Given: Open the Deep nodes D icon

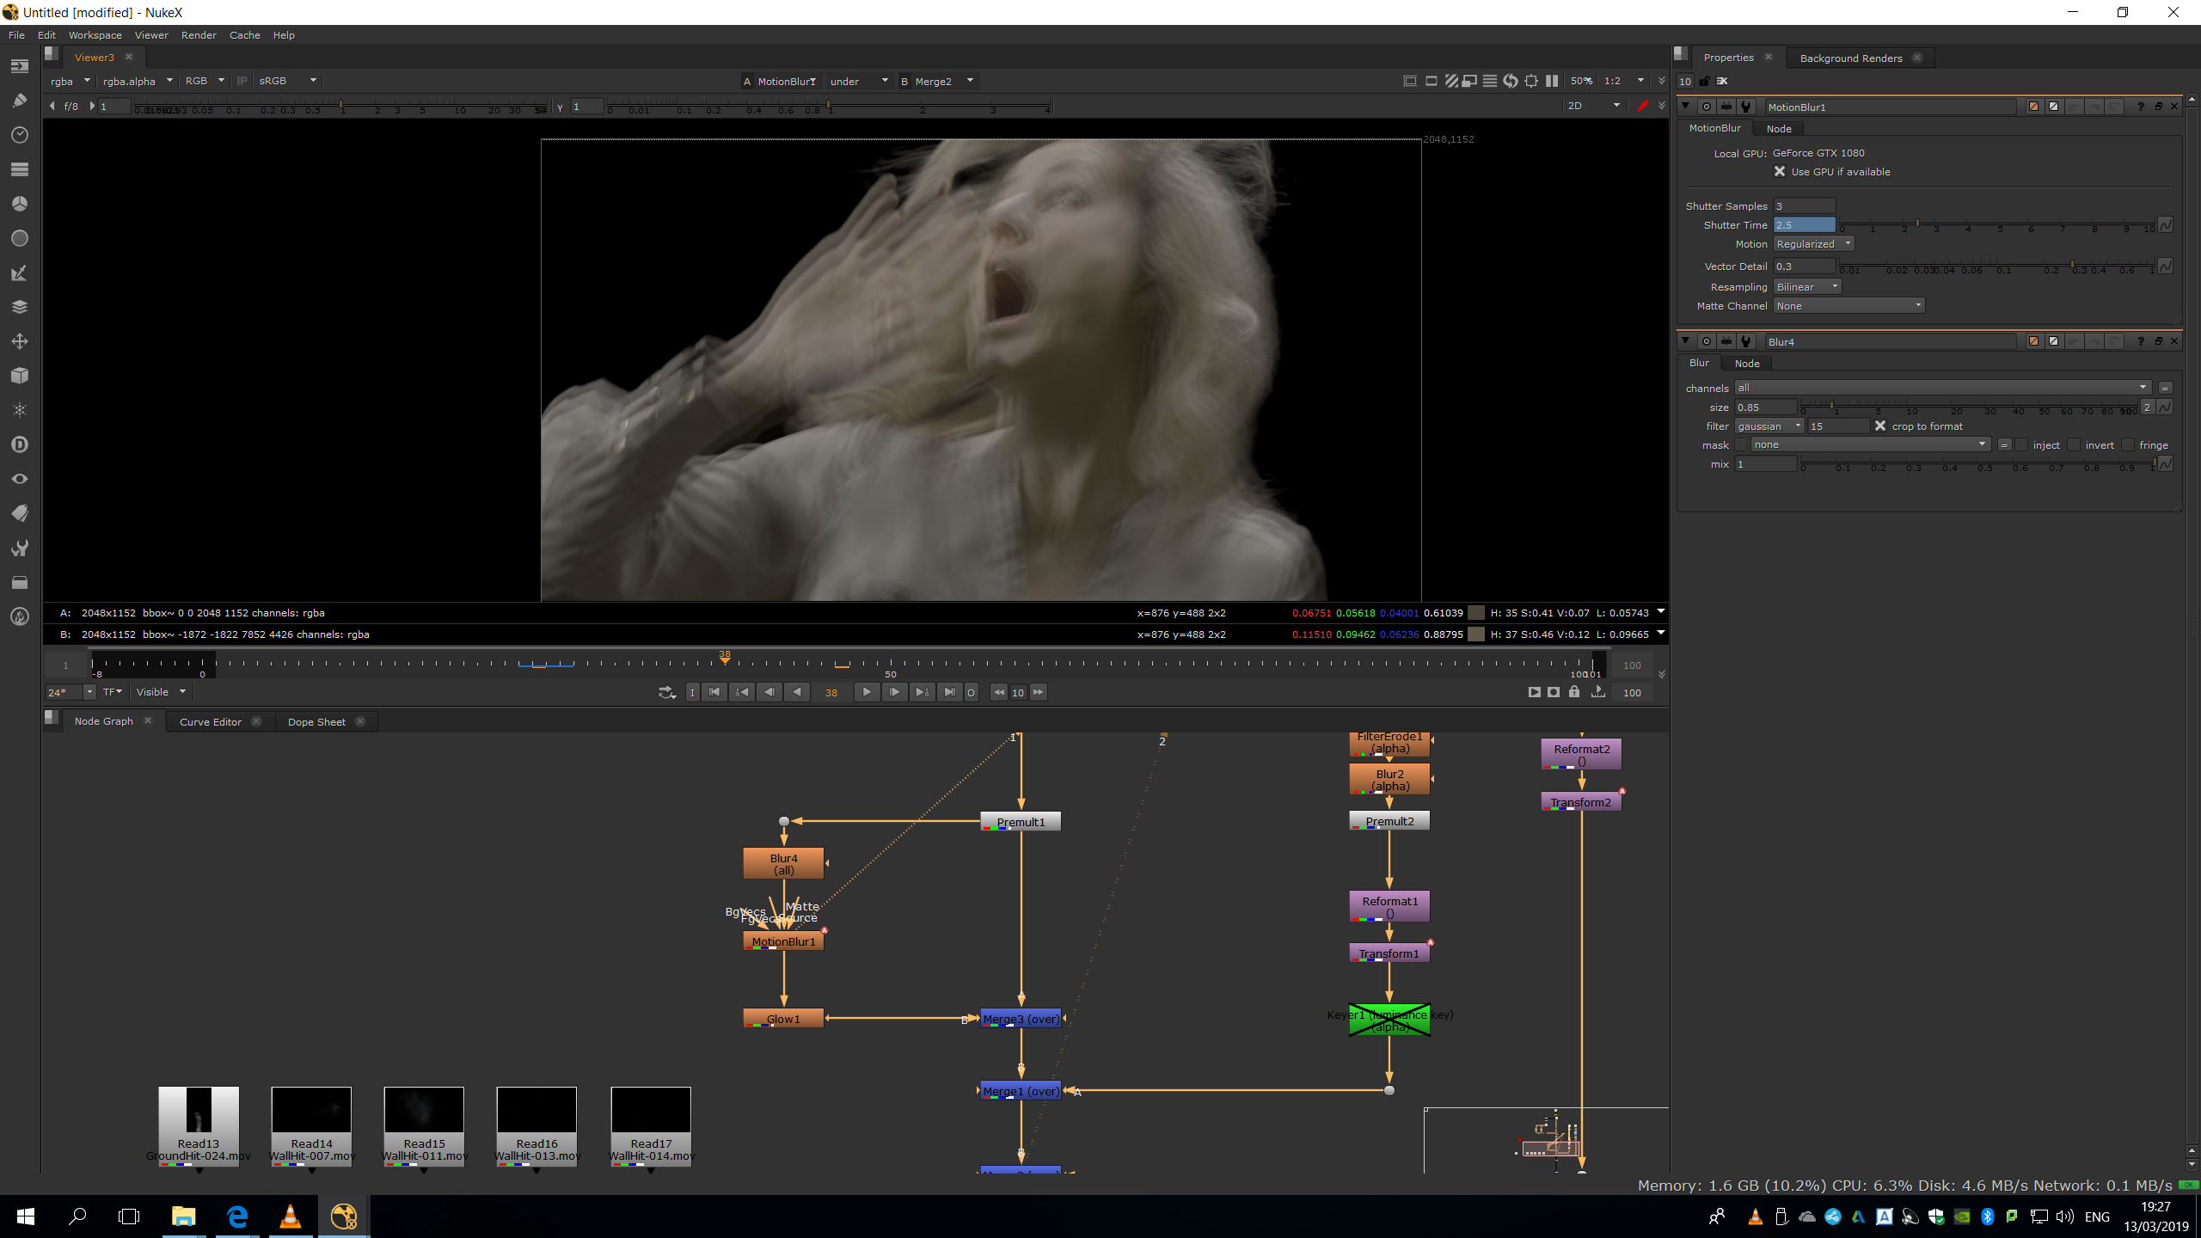Looking at the screenshot, I should (20, 444).
